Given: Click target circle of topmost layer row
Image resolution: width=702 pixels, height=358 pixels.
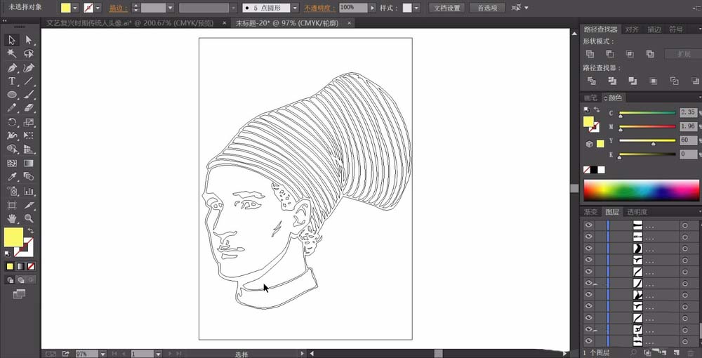Looking at the screenshot, I should point(684,225).
